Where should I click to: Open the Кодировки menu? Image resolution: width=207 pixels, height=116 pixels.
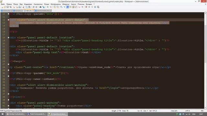28,4
